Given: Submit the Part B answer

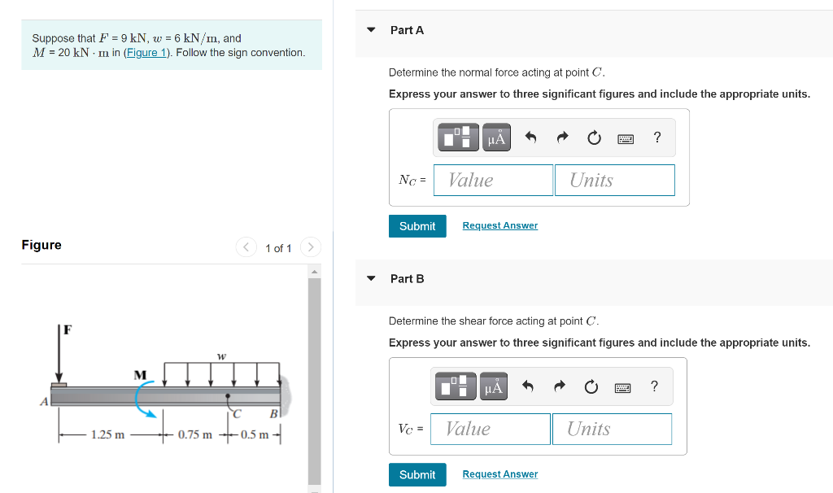Looking at the screenshot, I should 417,474.
